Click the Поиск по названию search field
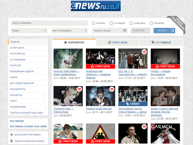 pos(49,23)
